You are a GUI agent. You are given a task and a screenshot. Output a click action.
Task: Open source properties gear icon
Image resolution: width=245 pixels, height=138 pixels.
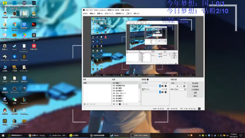[120, 104]
